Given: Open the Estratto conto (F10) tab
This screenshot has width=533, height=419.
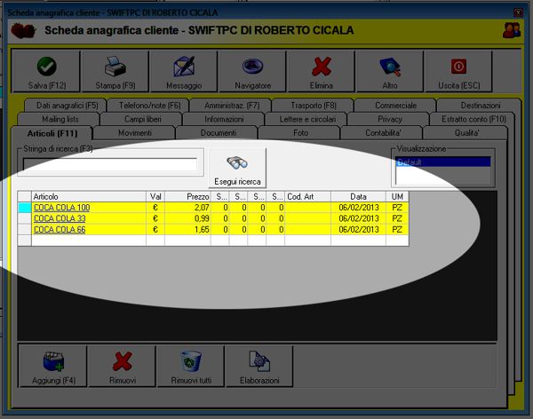Looking at the screenshot, I should (473, 119).
